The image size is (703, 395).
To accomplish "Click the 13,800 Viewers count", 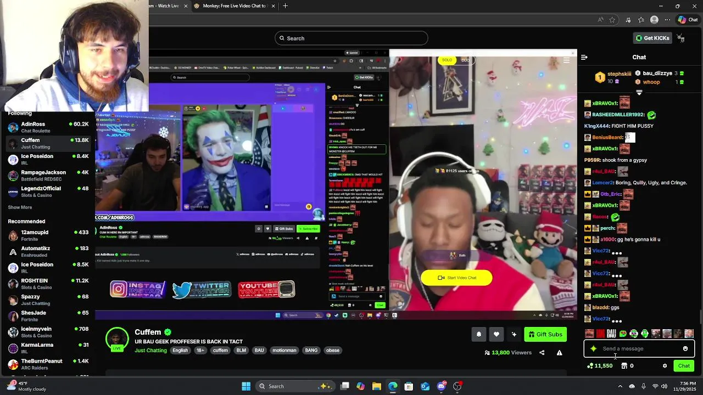I will tap(508, 353).
